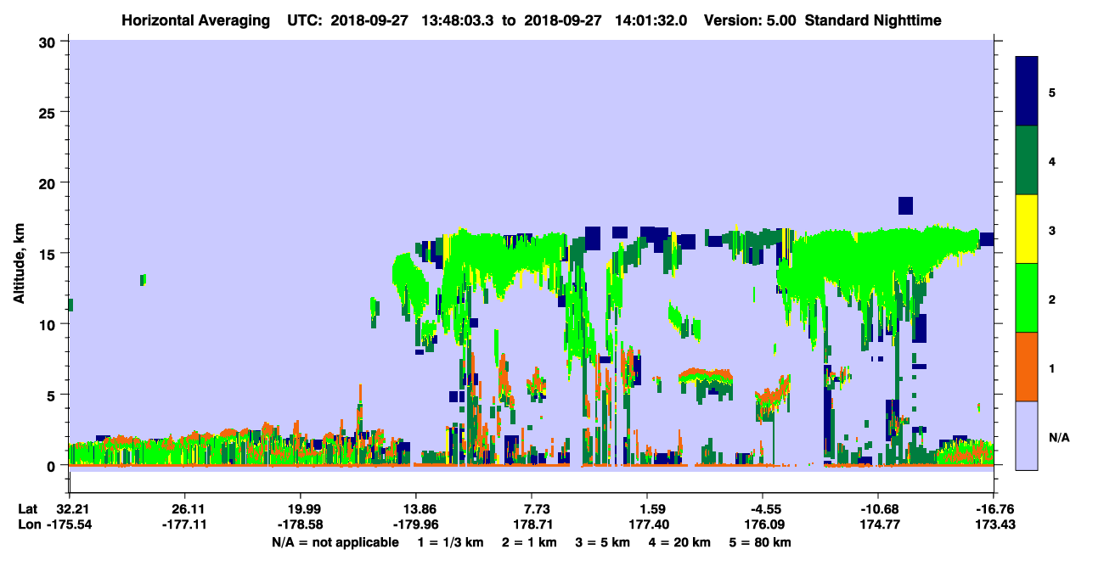Click longitude value 178.71
The image size is (1104, 566).
click(531, 524)
